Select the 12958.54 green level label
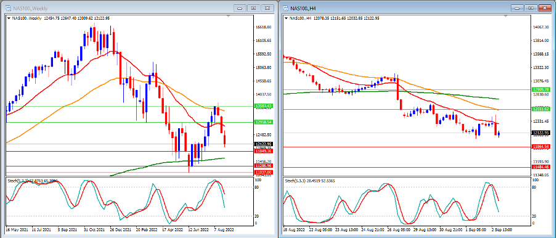This screenshot has width=557, height=238. coord(263,122)
